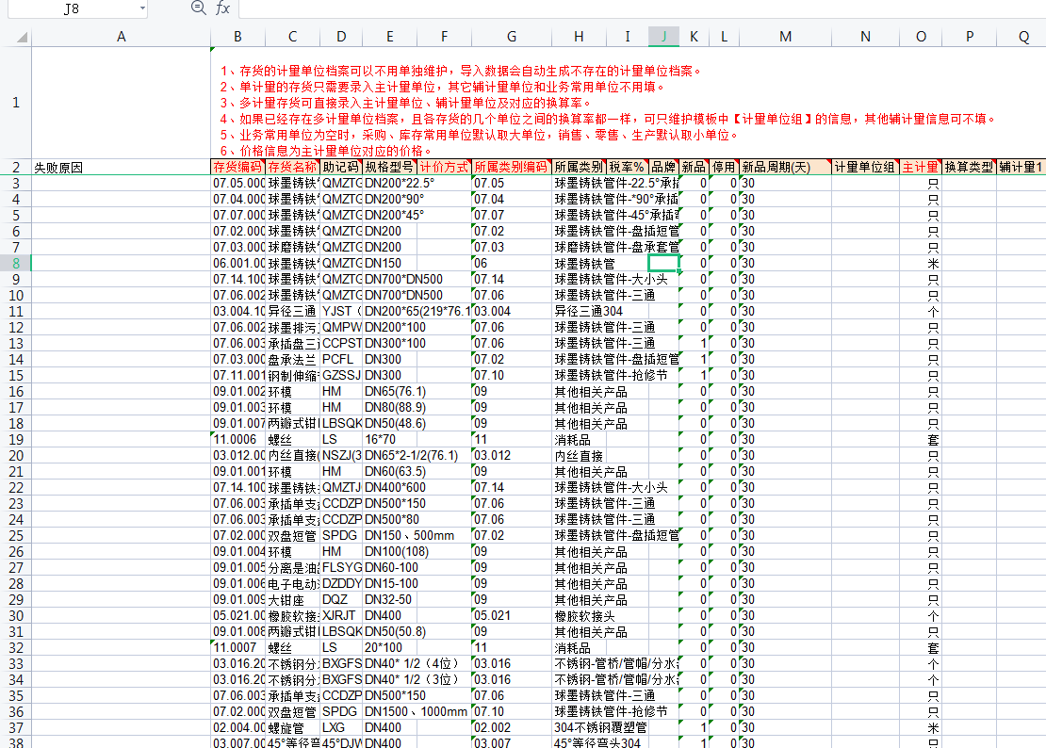Screen dimensions: 1046x748
Task: Click the DN60(63.5) specification cell
Action: click(389, 472)
